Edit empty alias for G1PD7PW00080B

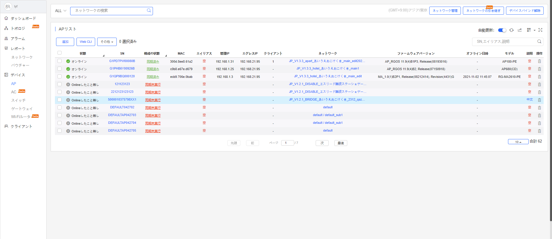[204, 61]
